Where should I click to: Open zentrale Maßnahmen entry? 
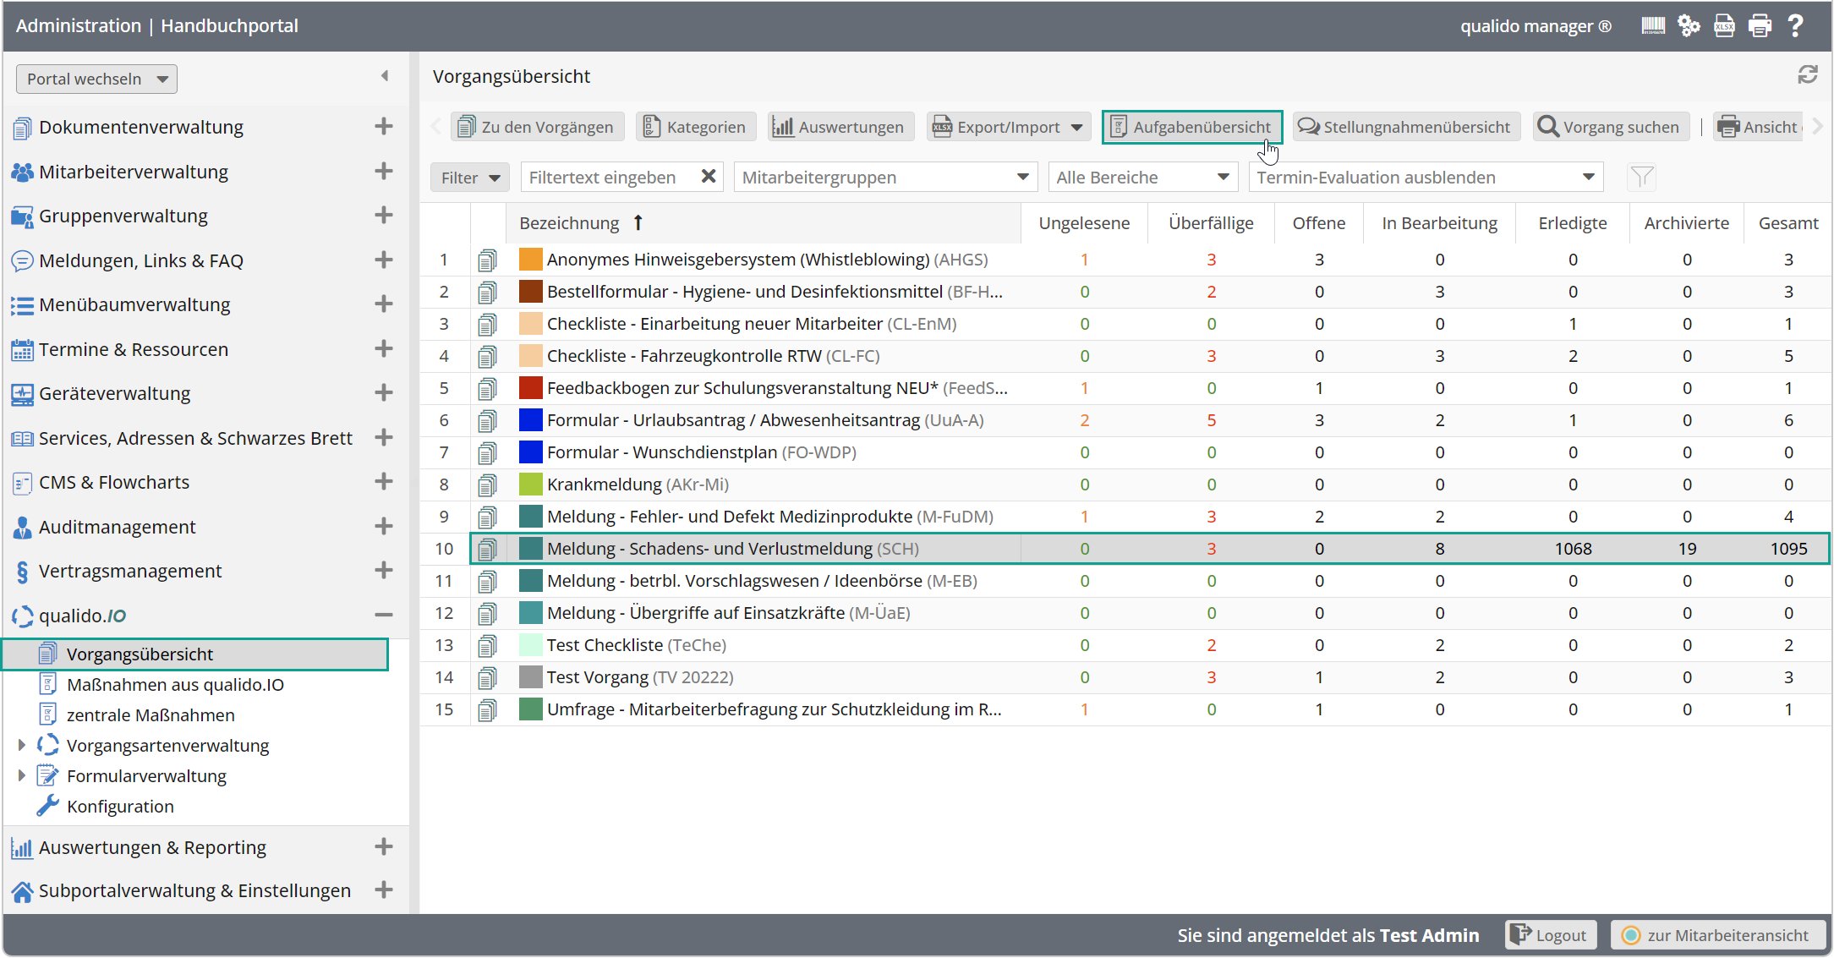pos(151,715)
